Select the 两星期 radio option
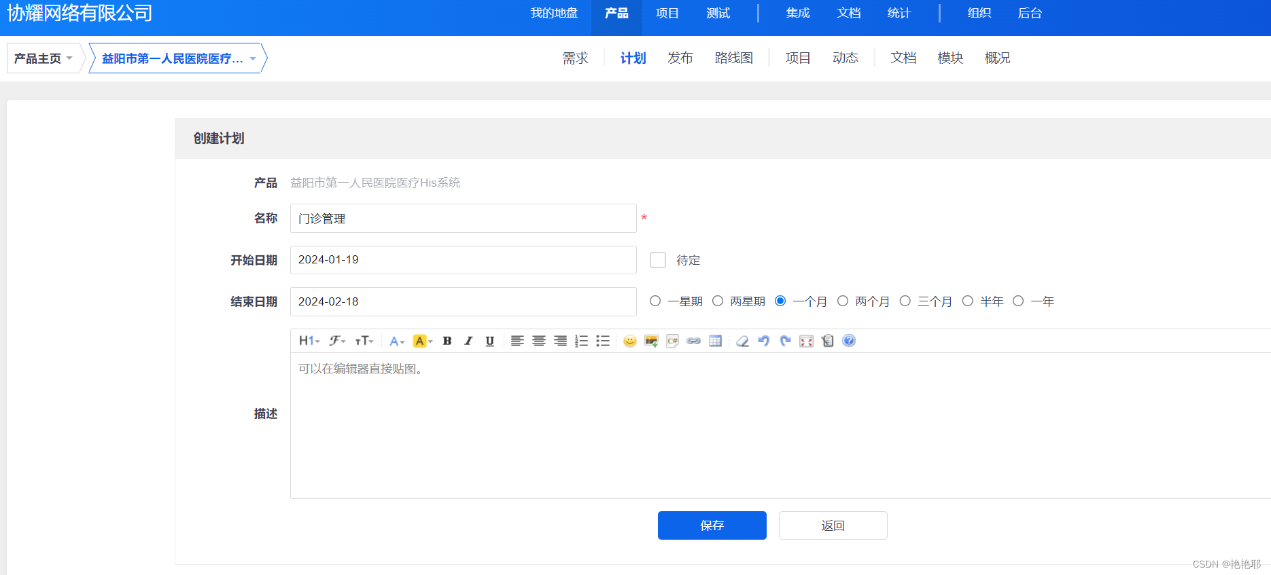The height and width of the screenshot is (575, 1271). click(x=718, y=301)
